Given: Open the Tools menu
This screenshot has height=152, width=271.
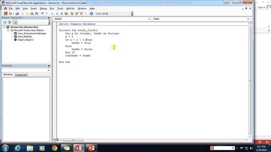Looking at the screenshot, I should [60, 8].
